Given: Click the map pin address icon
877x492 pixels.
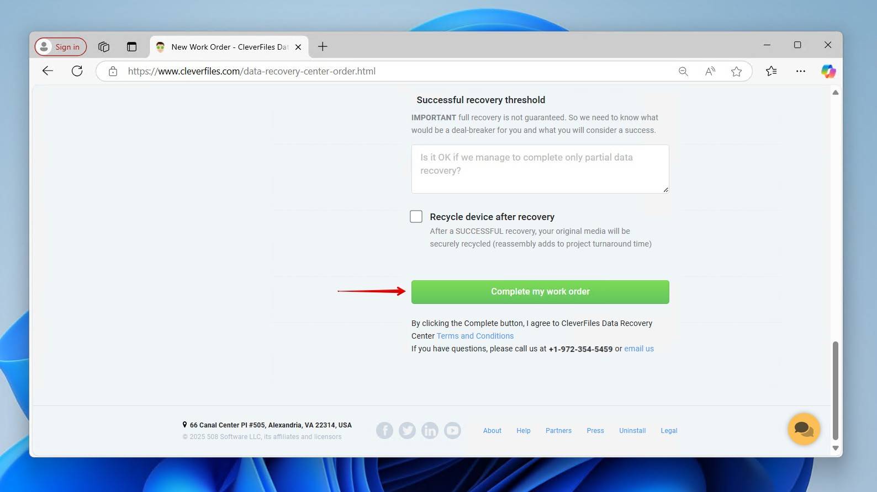Looking at the screenshot, I should click(x=184, y=425).
